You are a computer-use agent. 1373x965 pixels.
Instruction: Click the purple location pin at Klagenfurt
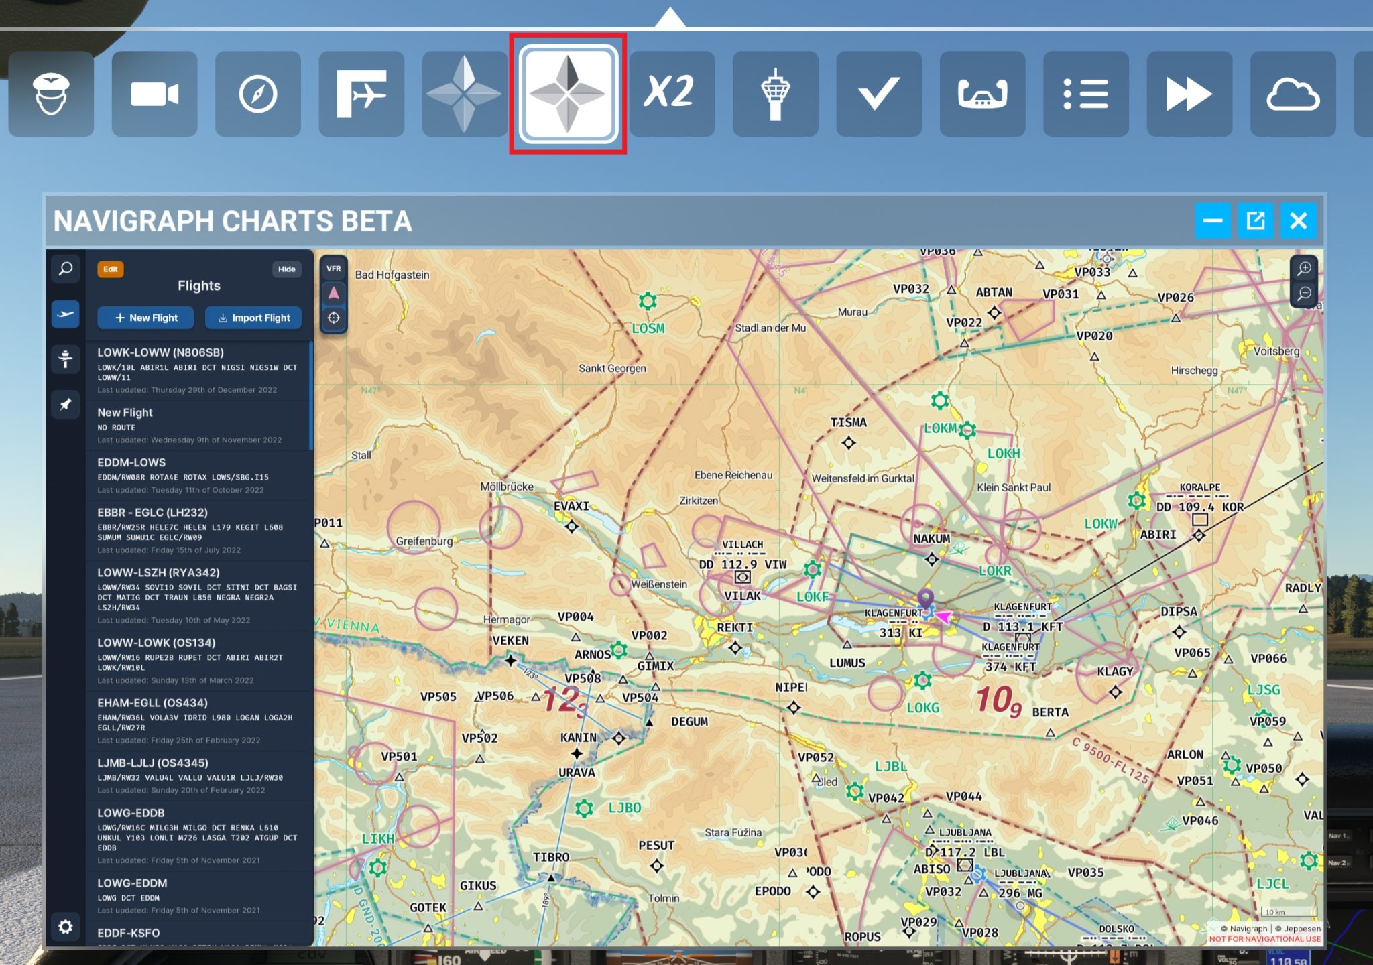925,598
